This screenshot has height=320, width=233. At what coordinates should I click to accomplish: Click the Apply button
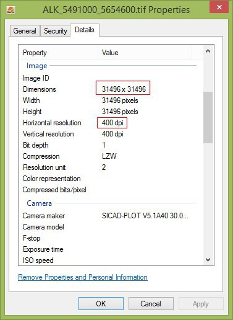click(x=201, y=303)
